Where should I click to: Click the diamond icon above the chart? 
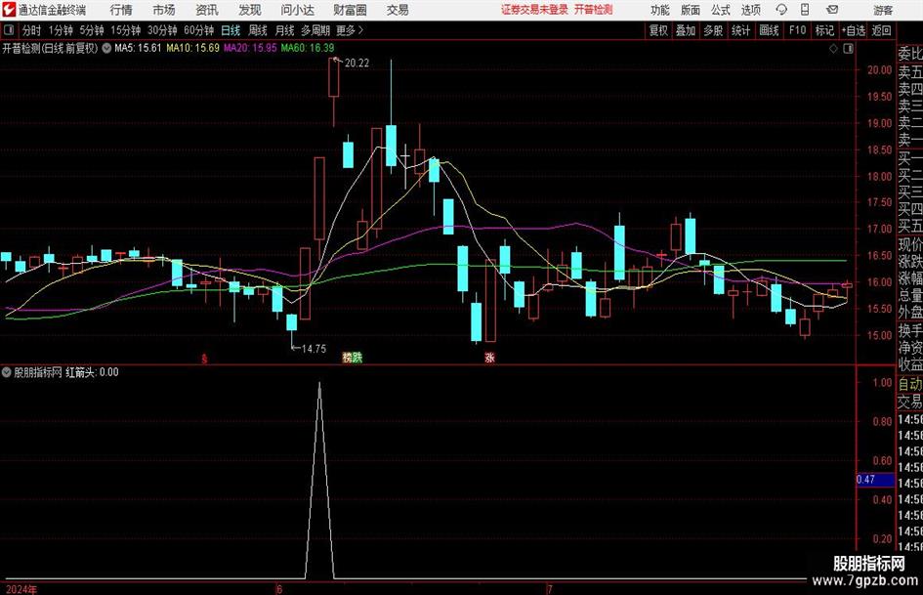point(833,49)
